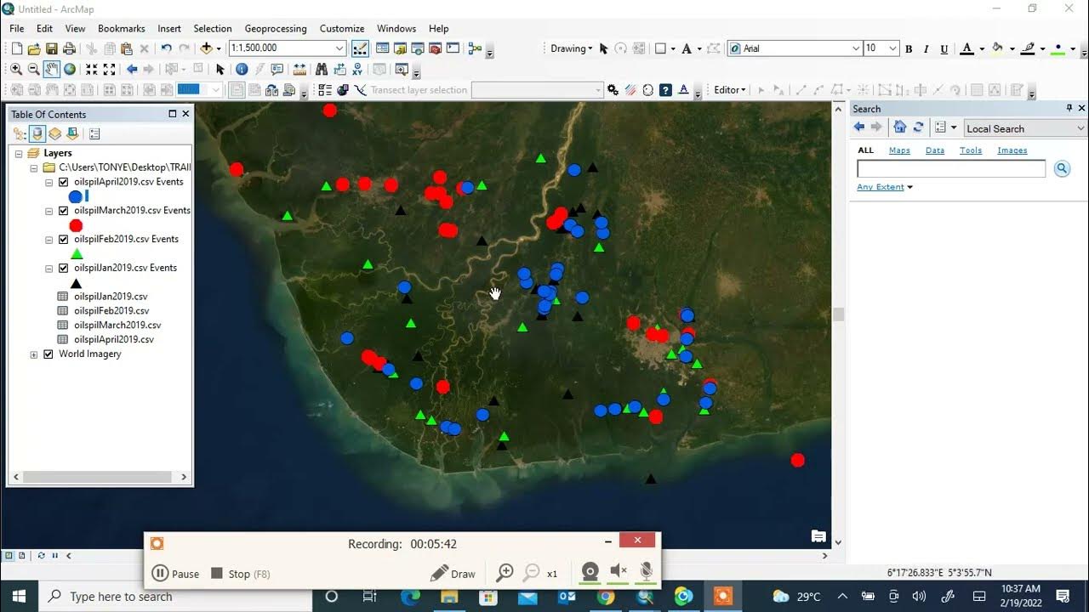1089x612 pixels.
Task: Uncheck the oilspilApril2019.csv Events layer
Action: [x=63, y=182]
